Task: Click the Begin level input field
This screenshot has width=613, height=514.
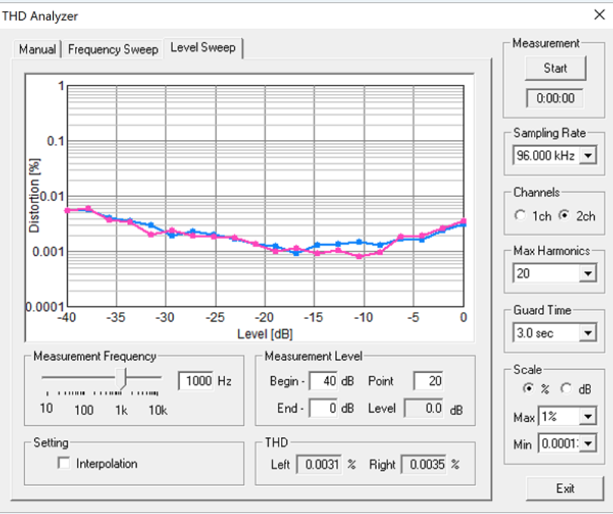Action: coord(323,381)
